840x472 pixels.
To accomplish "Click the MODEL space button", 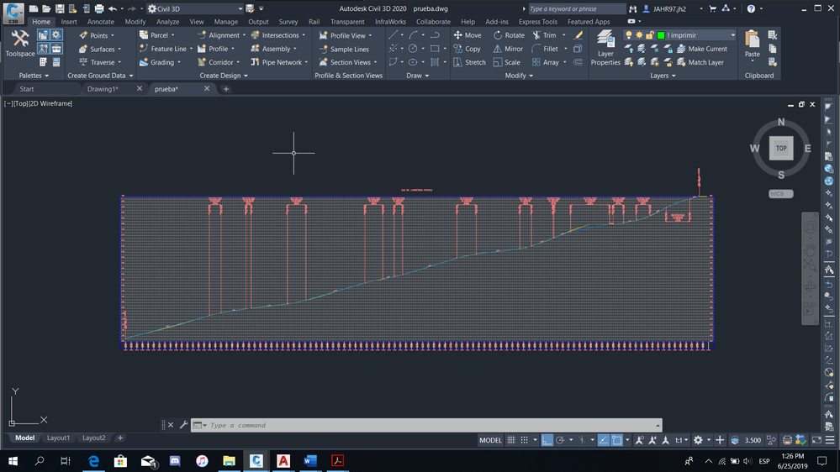I will pos(490,440).
